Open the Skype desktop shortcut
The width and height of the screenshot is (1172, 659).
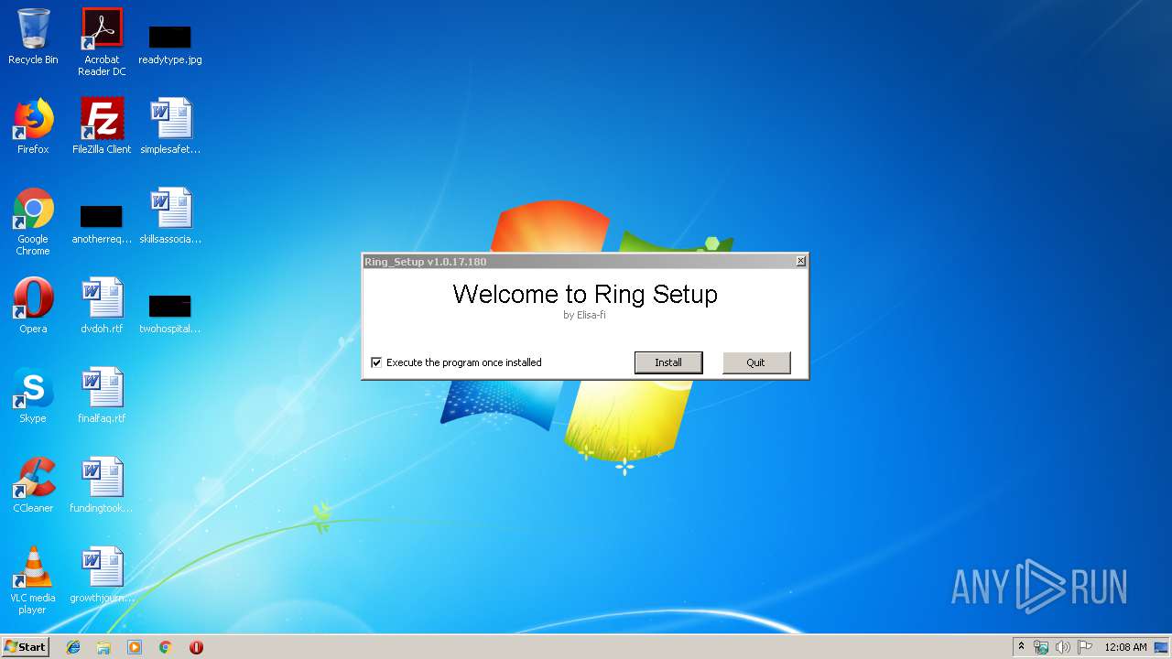tap(33, 395)
